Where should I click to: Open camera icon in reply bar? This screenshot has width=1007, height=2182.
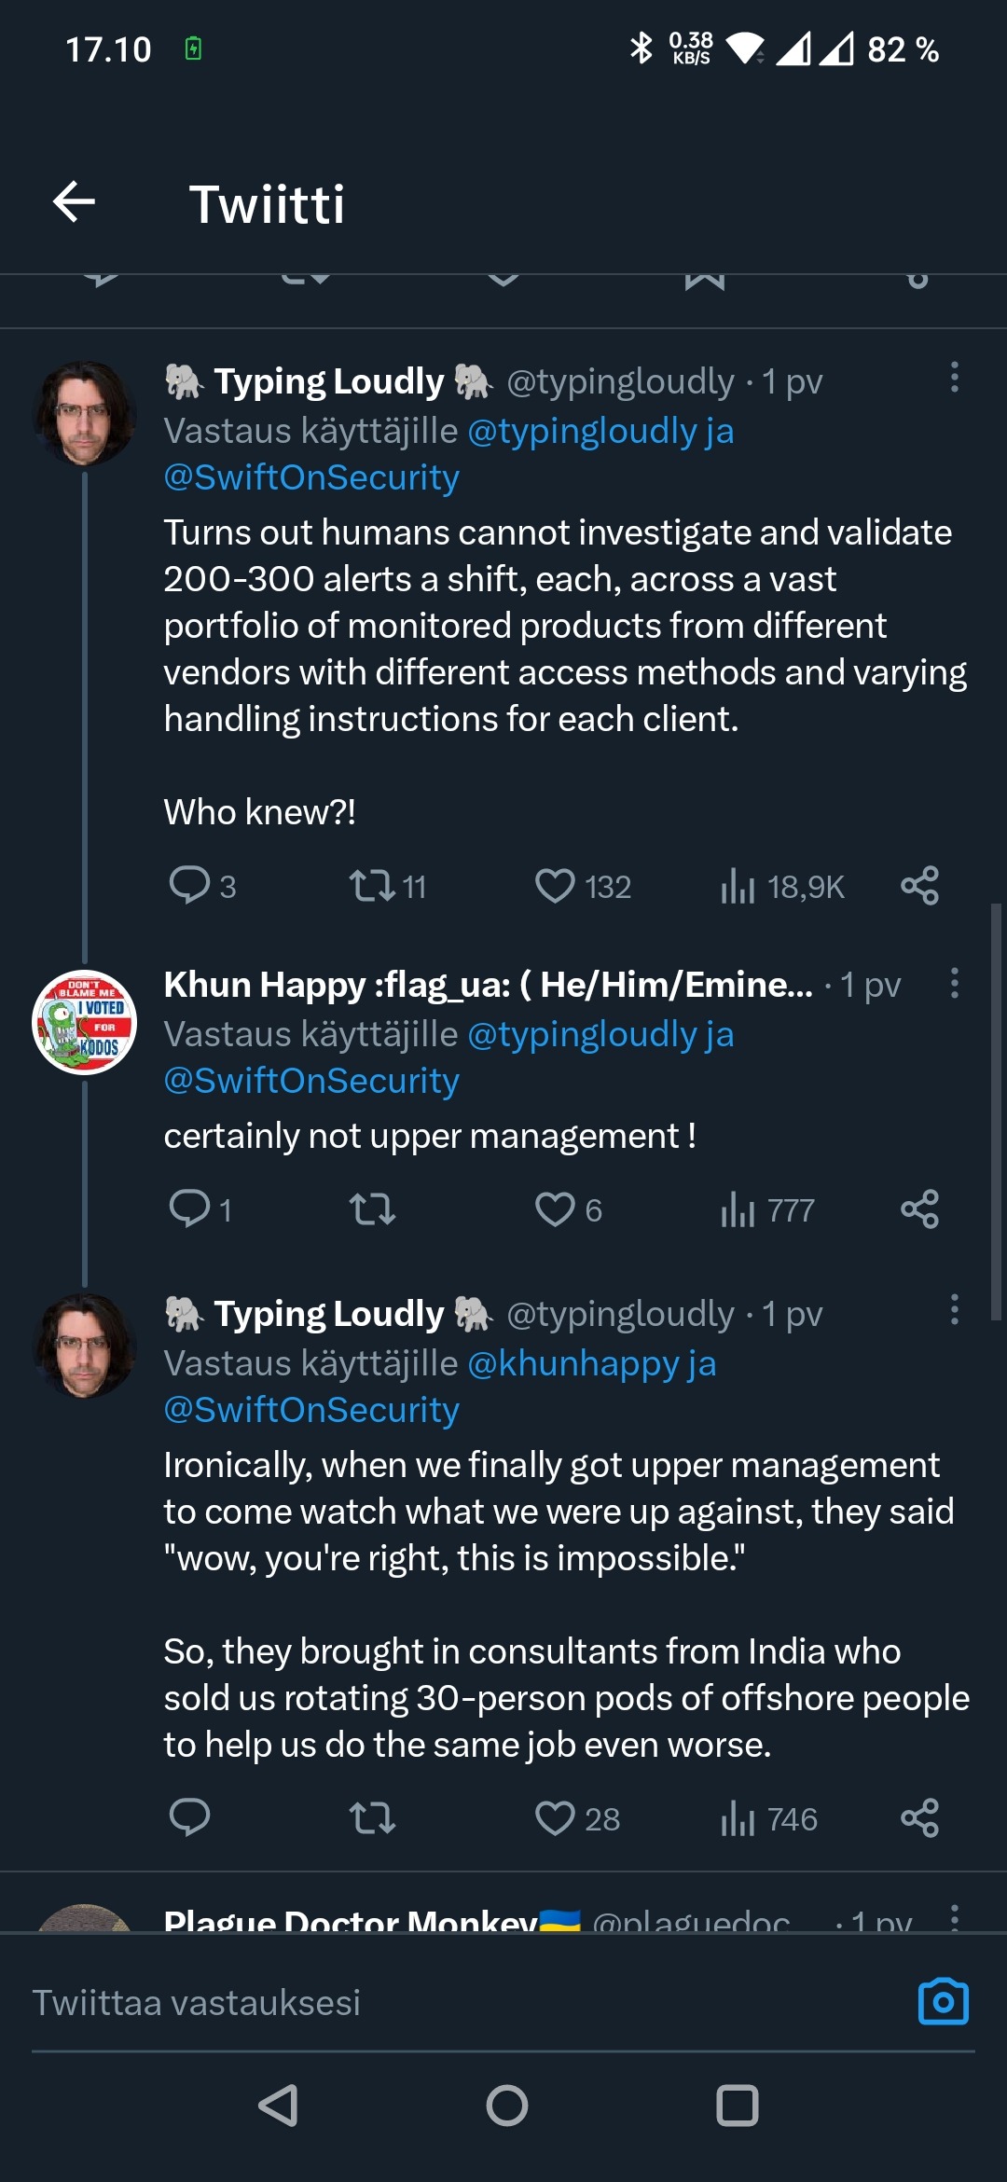click(x=943, y=2001)
